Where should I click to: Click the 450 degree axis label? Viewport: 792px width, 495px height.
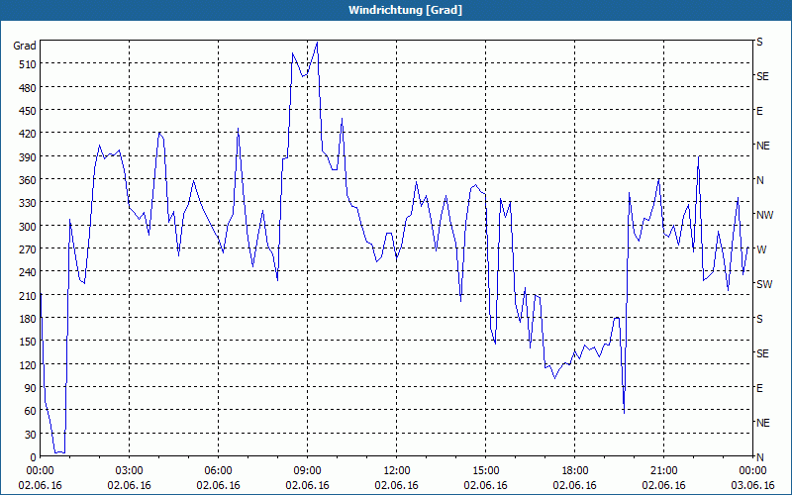click(28, 111)
